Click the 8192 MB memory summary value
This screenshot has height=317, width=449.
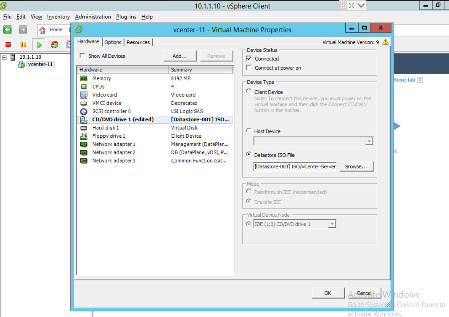181,78
